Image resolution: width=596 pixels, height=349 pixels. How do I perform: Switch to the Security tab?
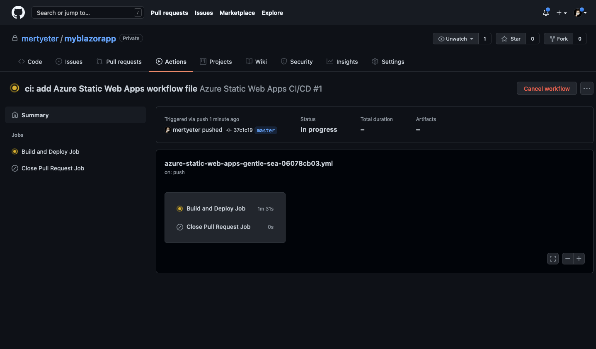pos(297,62)
